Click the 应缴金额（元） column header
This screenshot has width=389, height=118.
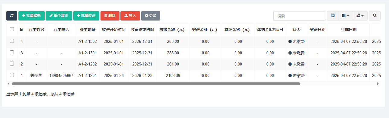(x=173, y=30)
